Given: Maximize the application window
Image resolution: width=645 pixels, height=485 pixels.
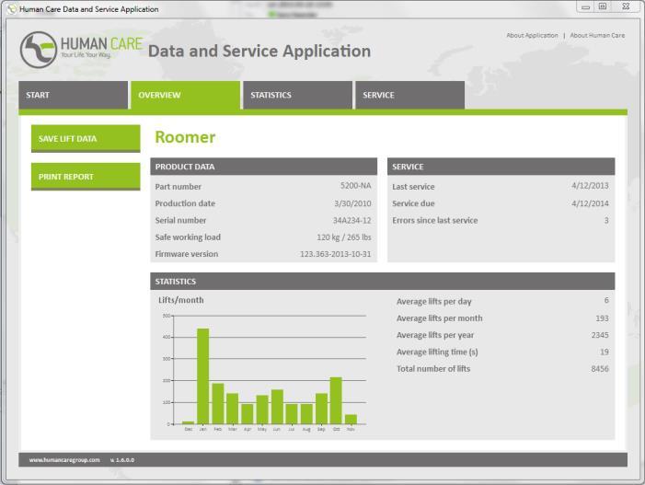Looking at the screenshot, I should (x=603, y=6).
